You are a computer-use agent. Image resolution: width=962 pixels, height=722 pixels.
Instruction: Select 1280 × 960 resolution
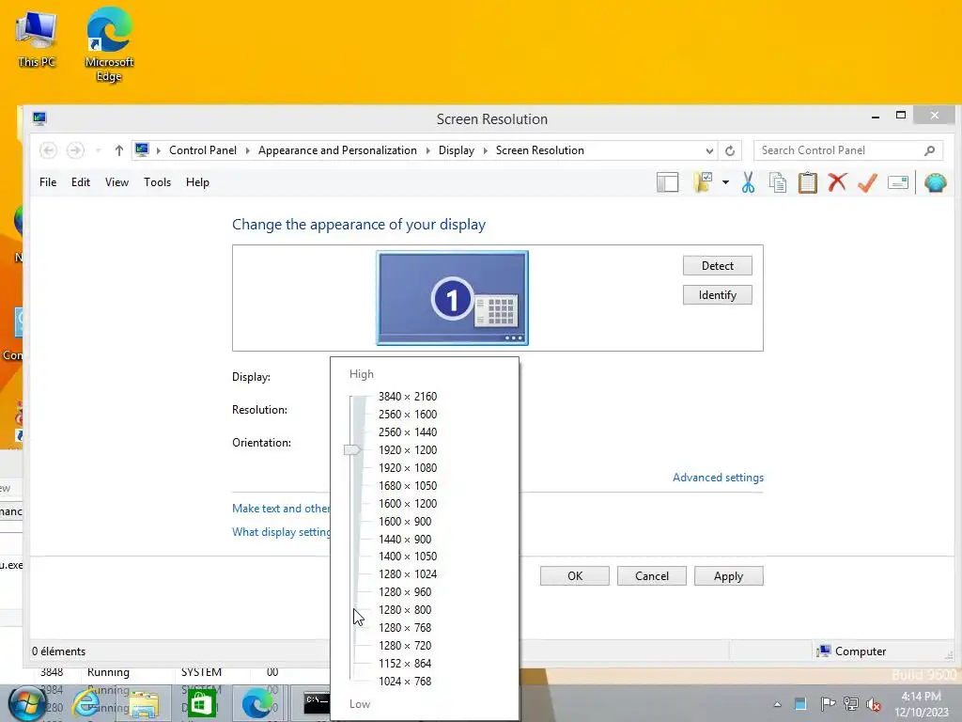pos(405,592)
